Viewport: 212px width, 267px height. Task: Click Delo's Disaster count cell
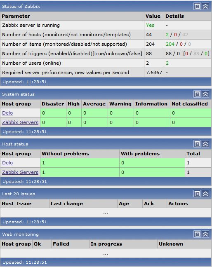click(53, 113)
